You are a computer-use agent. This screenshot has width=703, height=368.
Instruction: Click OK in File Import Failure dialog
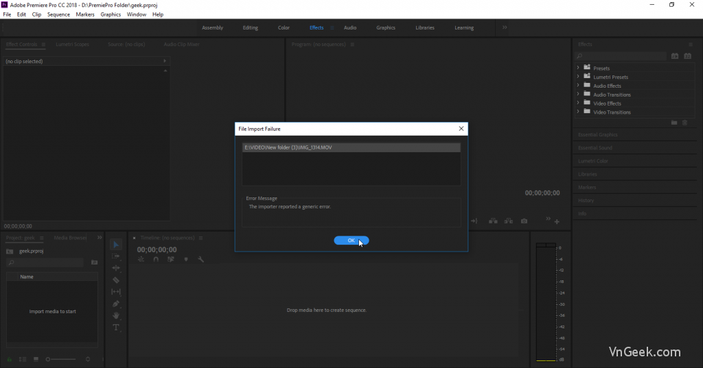(x=351, y=241)
